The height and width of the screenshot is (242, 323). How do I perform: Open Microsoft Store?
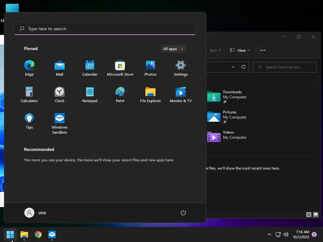coord(120,68)
